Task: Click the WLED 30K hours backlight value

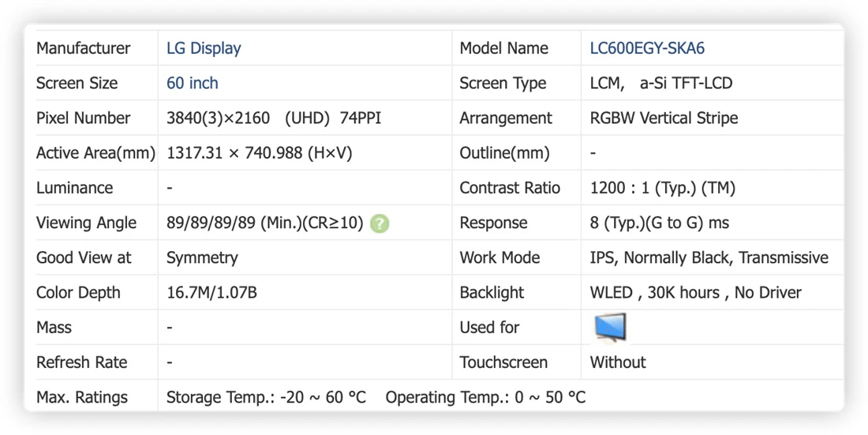Action: [x=695, y=293]
